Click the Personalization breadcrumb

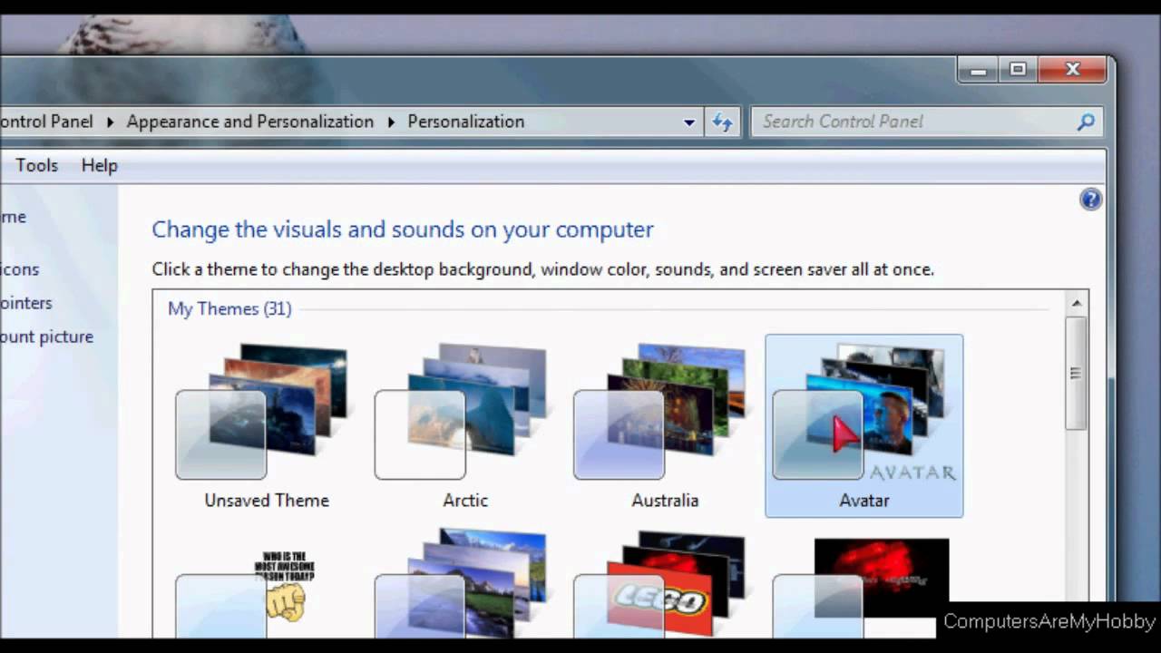coord(466,122)
